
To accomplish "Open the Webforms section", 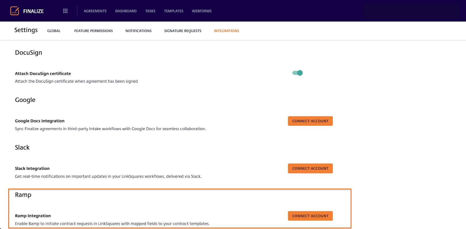I will pyautogui.click(x=202, y=11).
